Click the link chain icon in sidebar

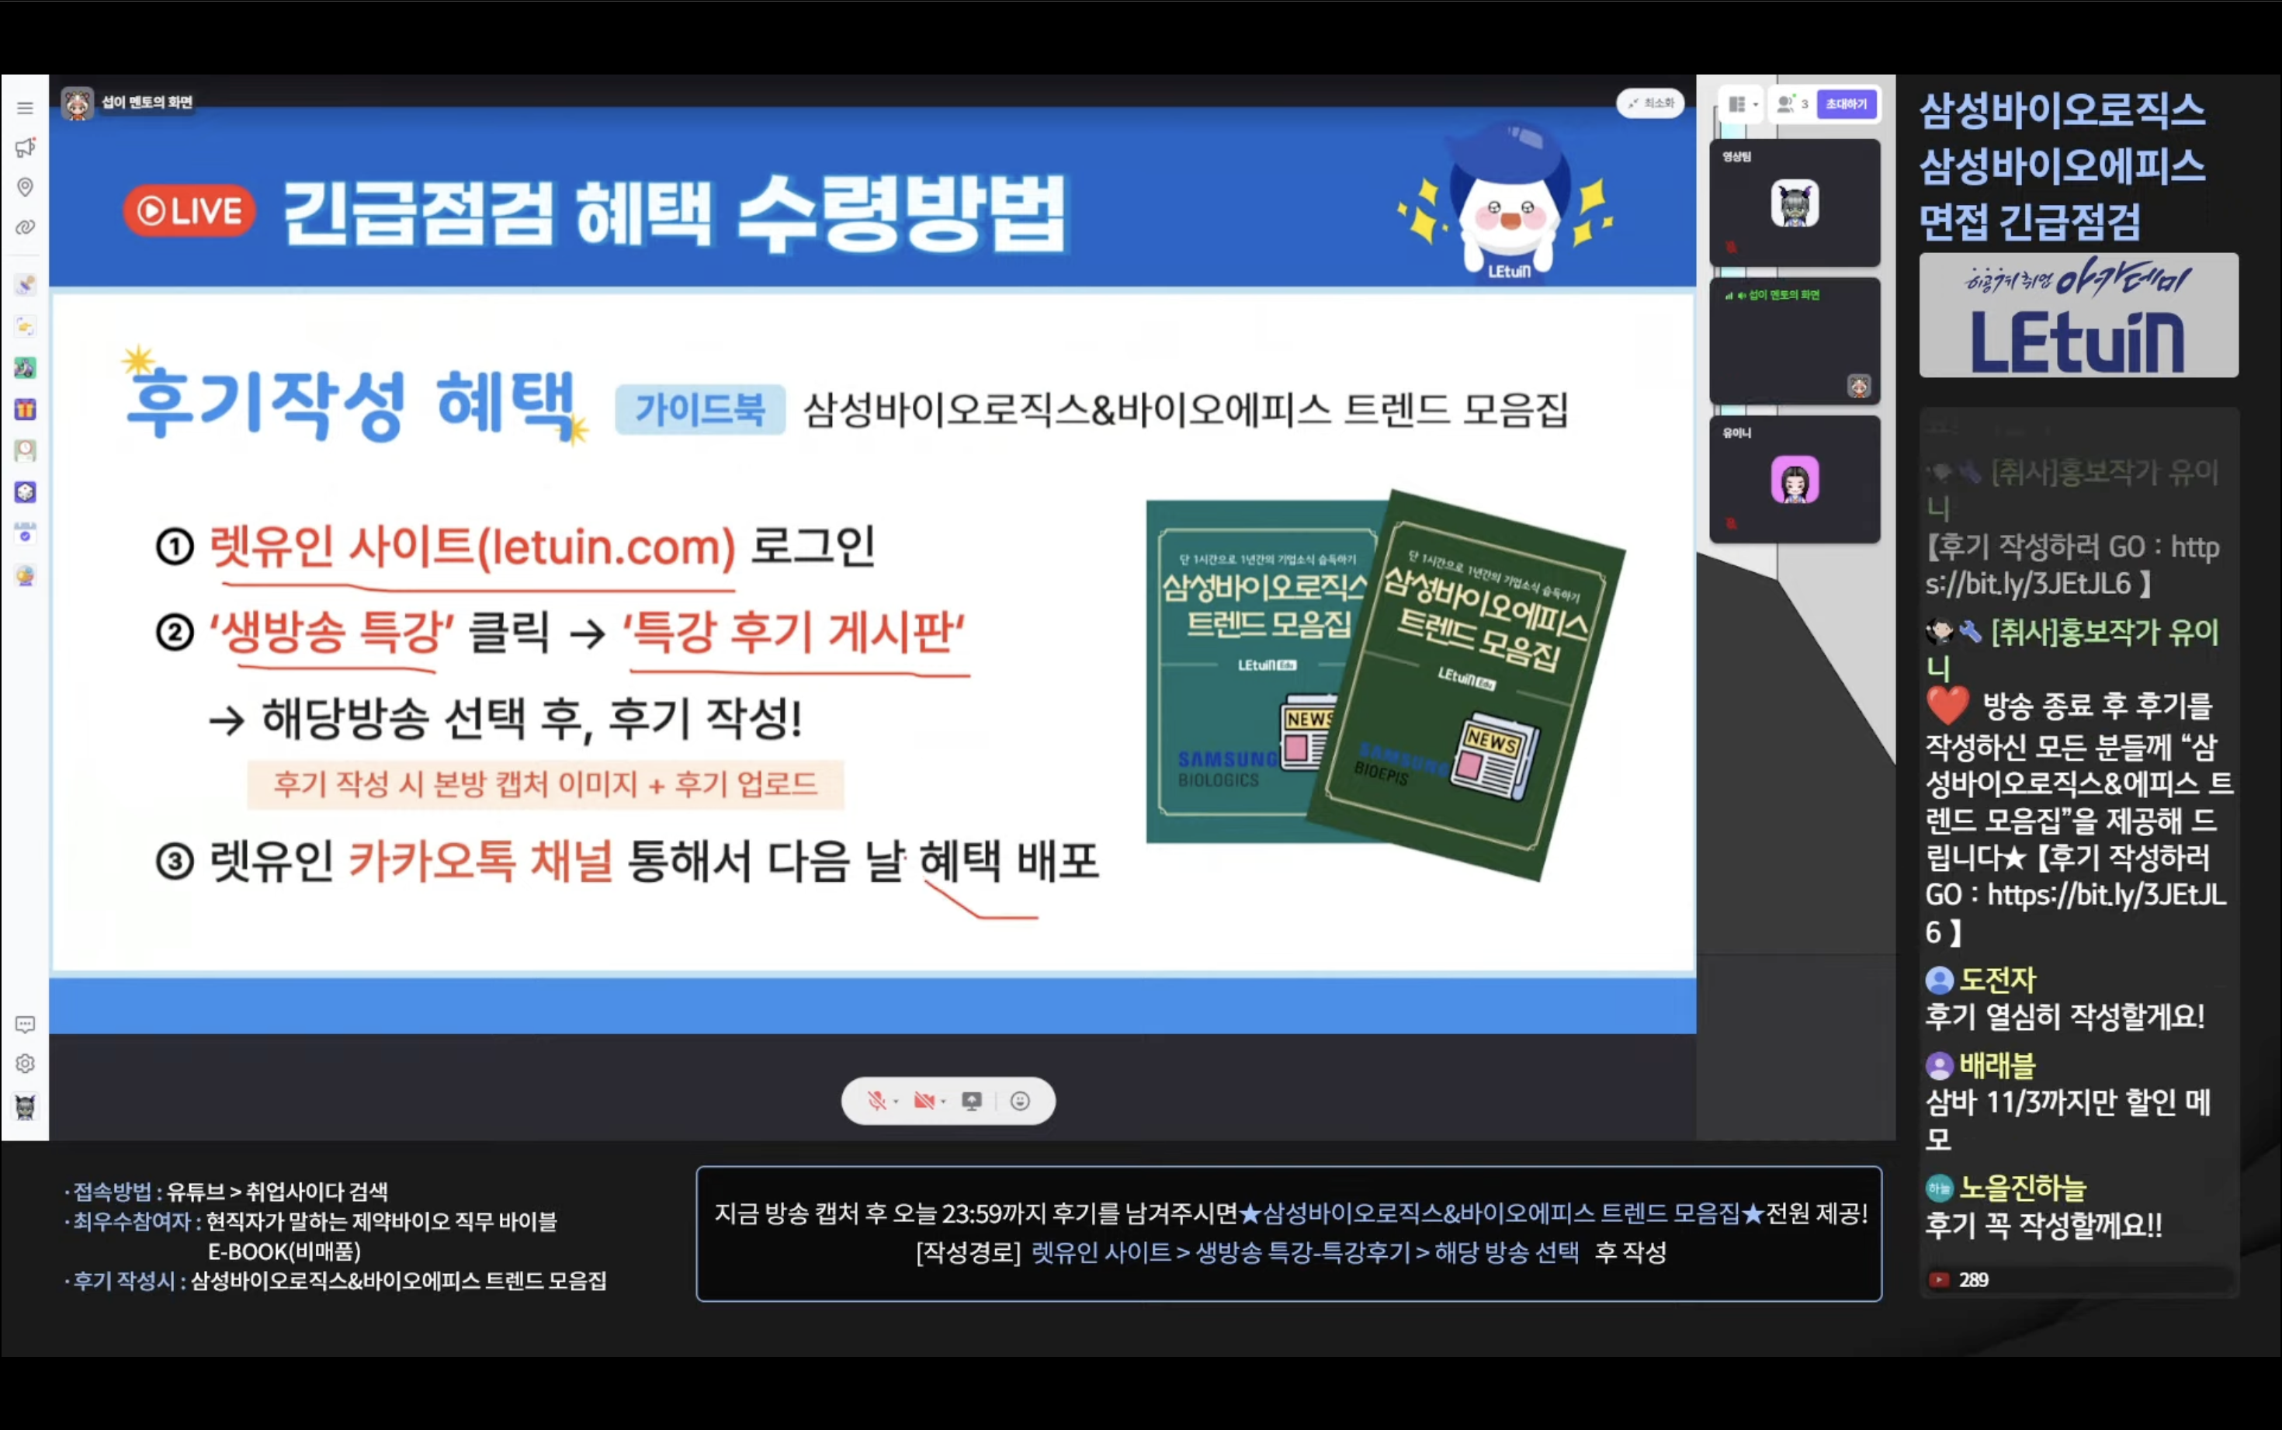coord(26,227)
